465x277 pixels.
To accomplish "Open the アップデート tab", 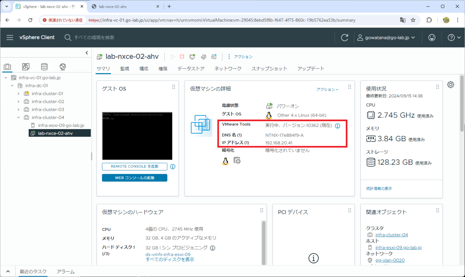I will 311,69.
